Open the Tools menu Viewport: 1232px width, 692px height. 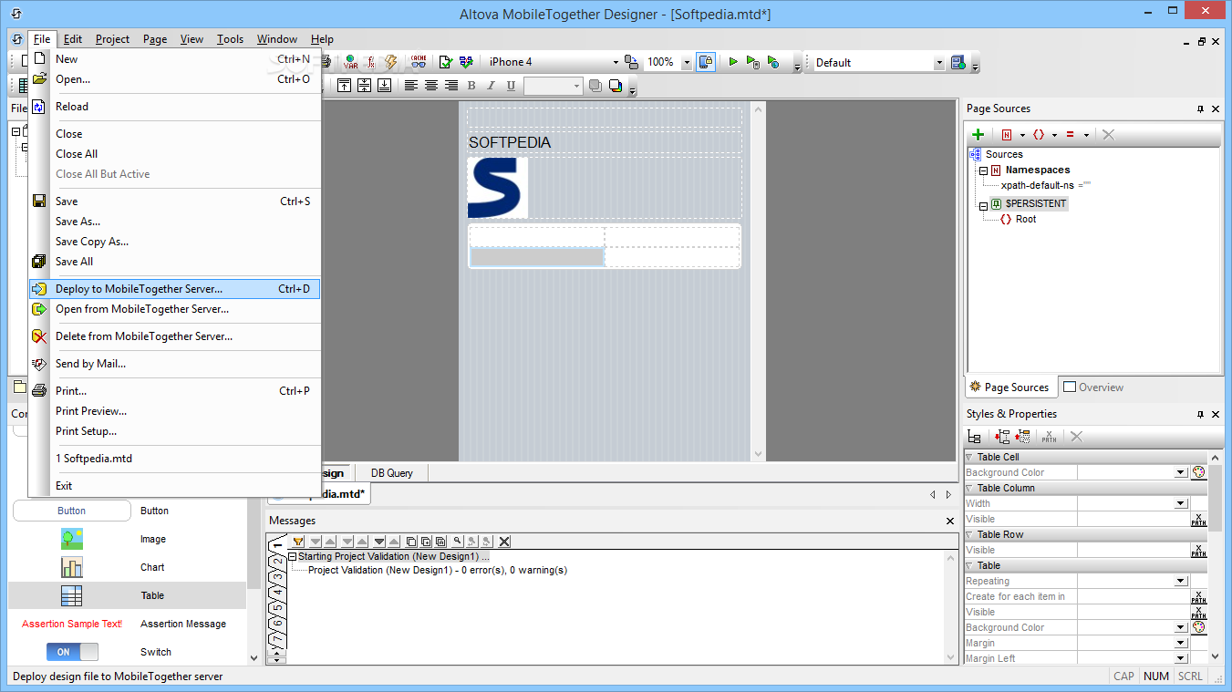230,39
